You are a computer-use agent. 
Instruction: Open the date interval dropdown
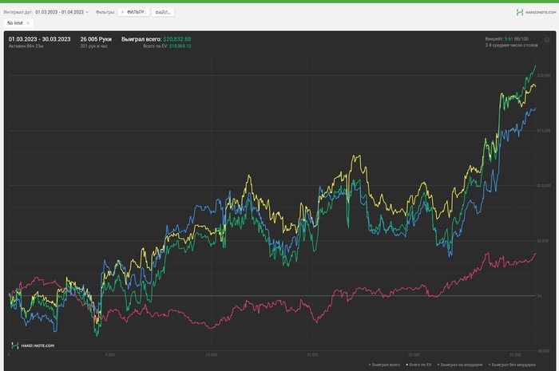[61, 12]
